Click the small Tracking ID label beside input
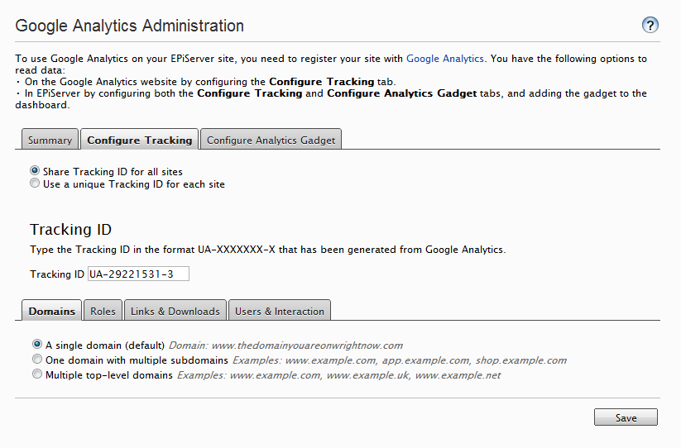681x448 pixels. (x=57, y=274)
